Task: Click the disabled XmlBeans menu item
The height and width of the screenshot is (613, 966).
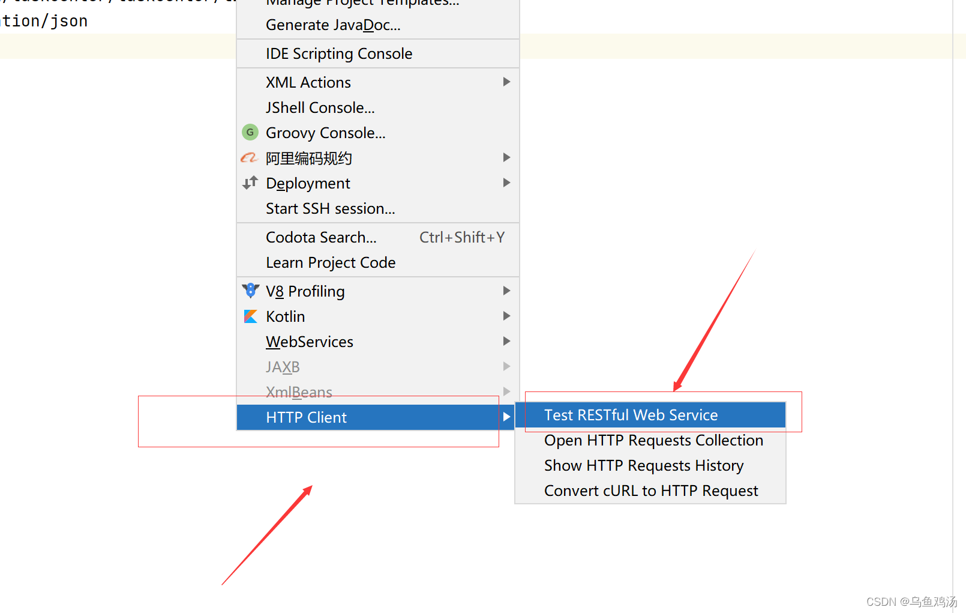Action: tap(378, 392)
